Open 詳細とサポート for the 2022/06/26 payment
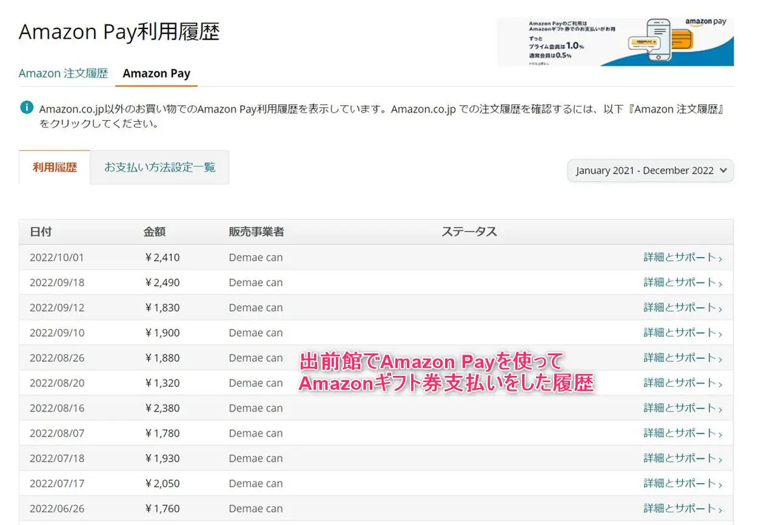Viewport: 758px width, 525px height. [x=683, y=509]
